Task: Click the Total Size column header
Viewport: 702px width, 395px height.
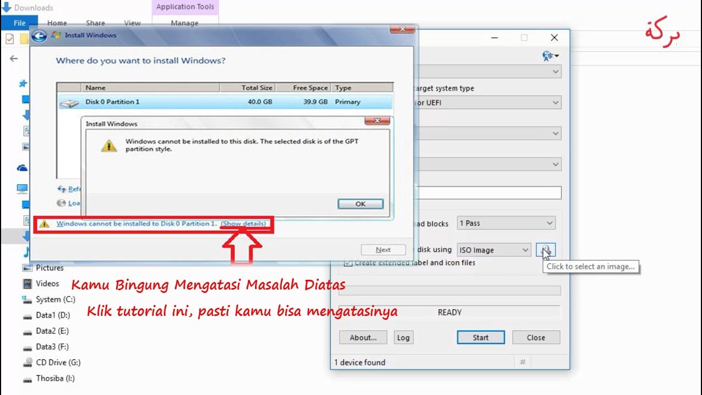Action: 247,88
